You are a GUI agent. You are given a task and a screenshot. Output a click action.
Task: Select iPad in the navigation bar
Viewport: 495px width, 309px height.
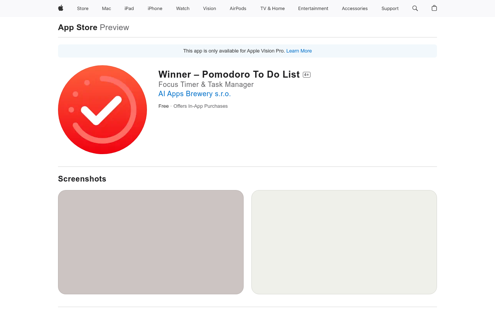(x=129, y=8)
